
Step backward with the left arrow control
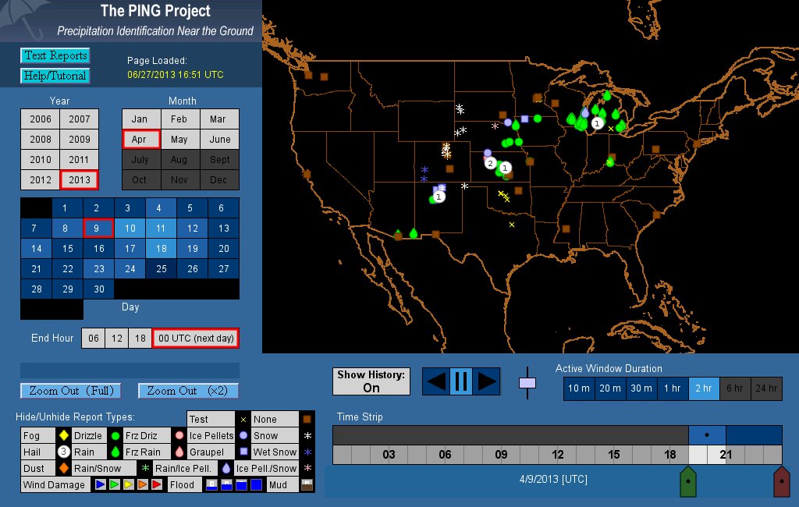click(x=437, y=381)
